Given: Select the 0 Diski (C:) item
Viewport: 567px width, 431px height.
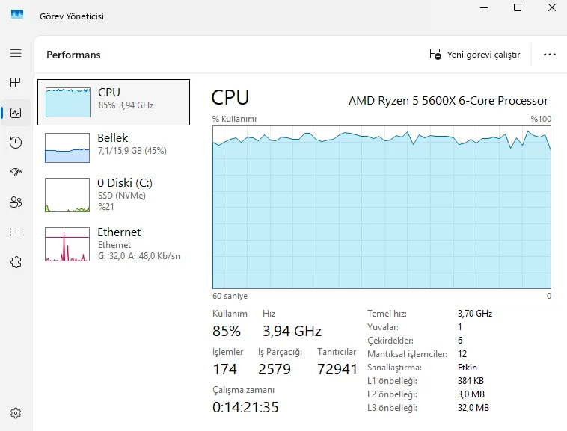Looking at the screenshot, I should [114, 194].
